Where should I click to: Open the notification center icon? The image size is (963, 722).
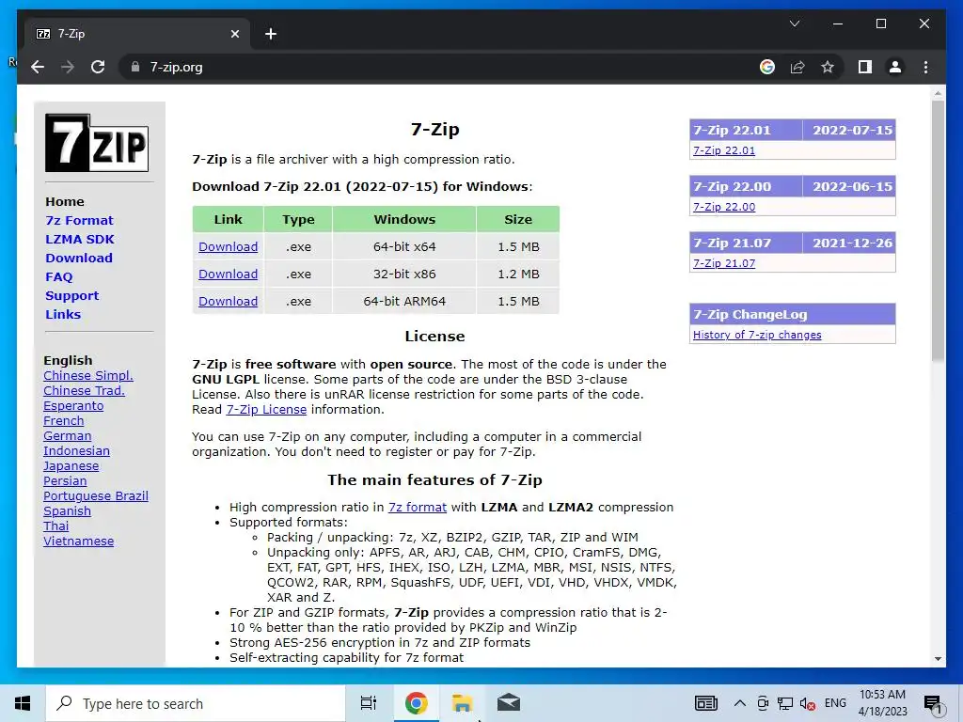tap(933, 704)
